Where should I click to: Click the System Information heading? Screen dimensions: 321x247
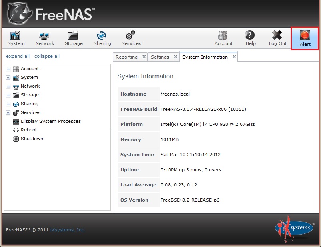pos(145,76)
